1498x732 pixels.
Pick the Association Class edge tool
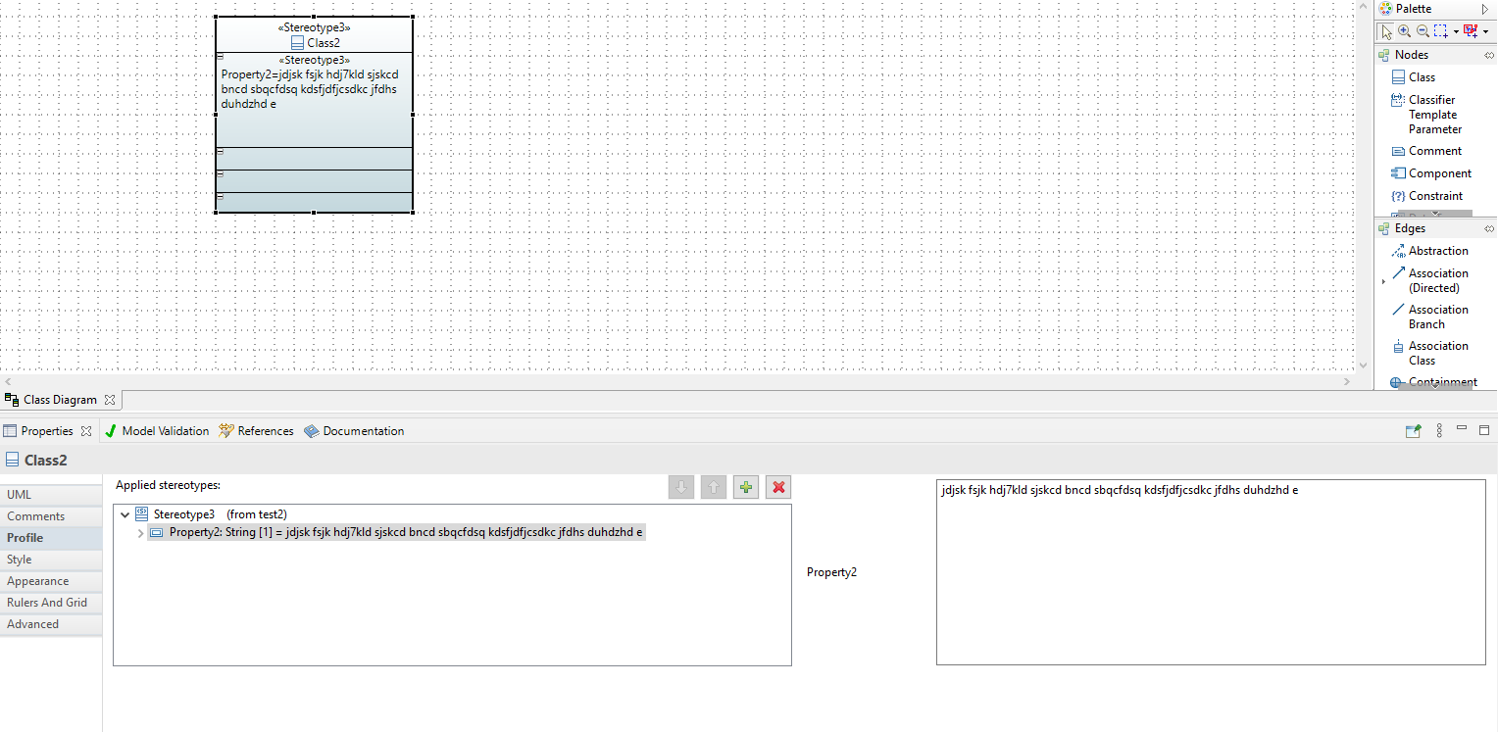coord(1430,353)
